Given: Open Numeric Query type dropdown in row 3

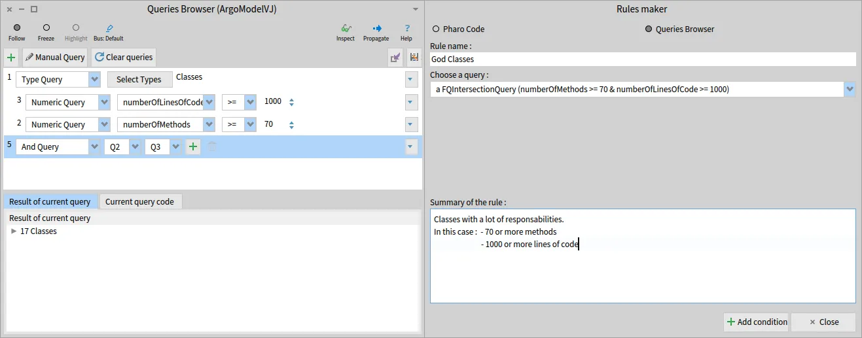Looking at the screenshot, I should pyautogui.click(x=105, y=103).
